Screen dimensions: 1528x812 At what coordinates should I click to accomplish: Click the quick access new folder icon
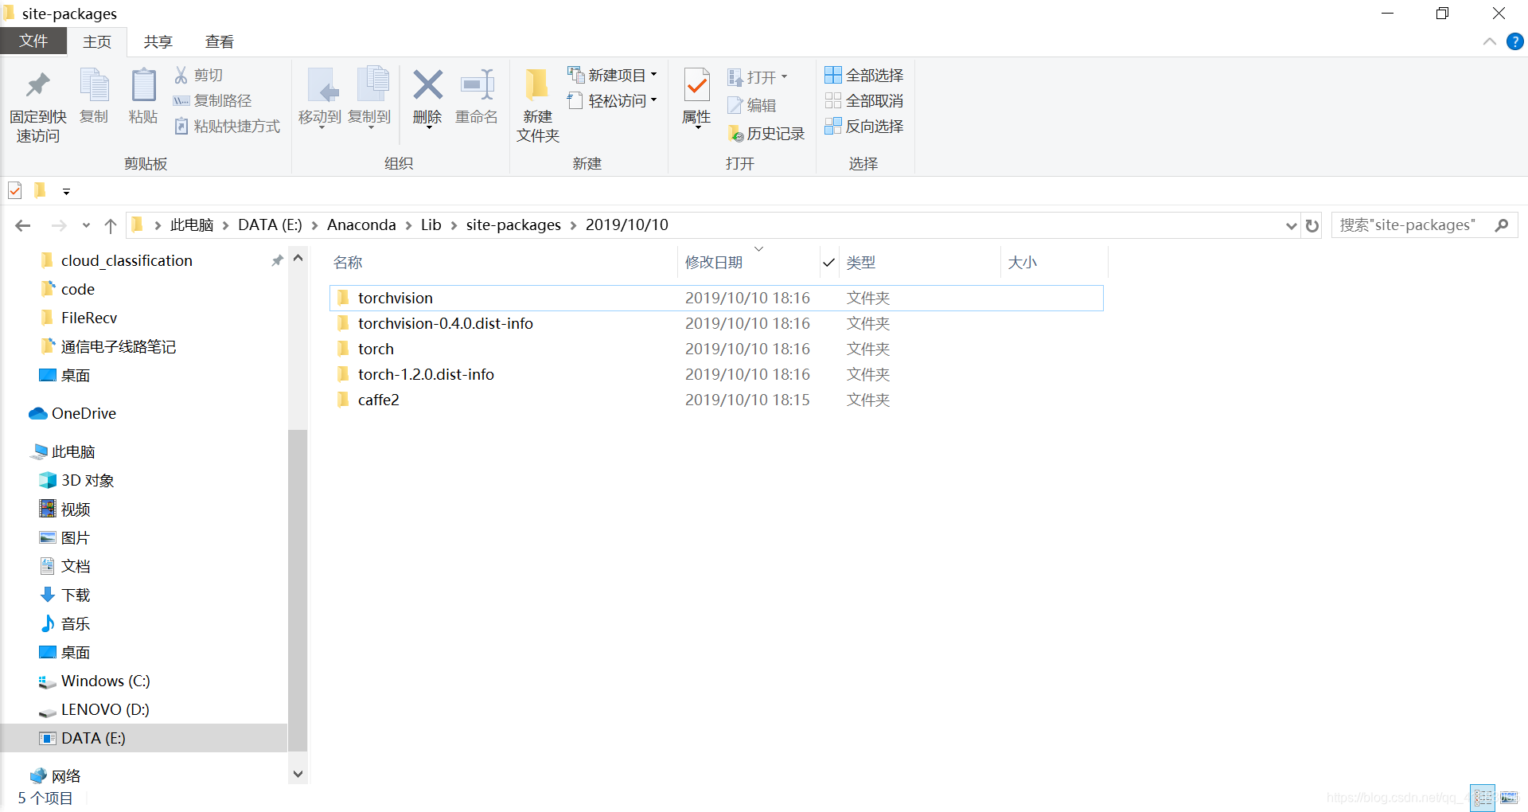pyautogui.click(x=40, y=190)
